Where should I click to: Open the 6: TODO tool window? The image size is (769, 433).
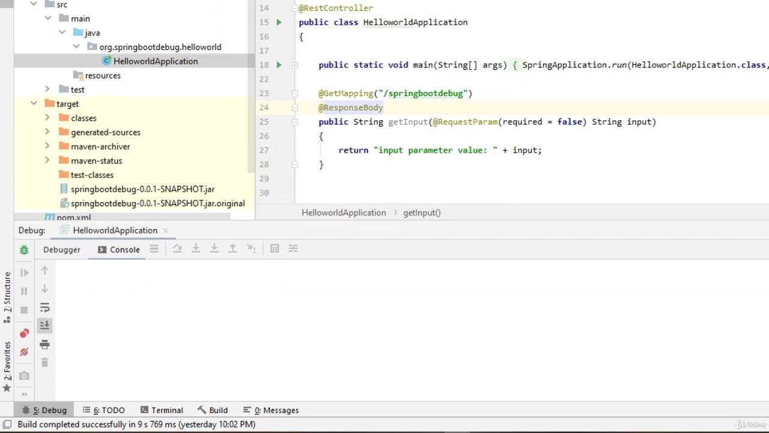pos(103,410)
